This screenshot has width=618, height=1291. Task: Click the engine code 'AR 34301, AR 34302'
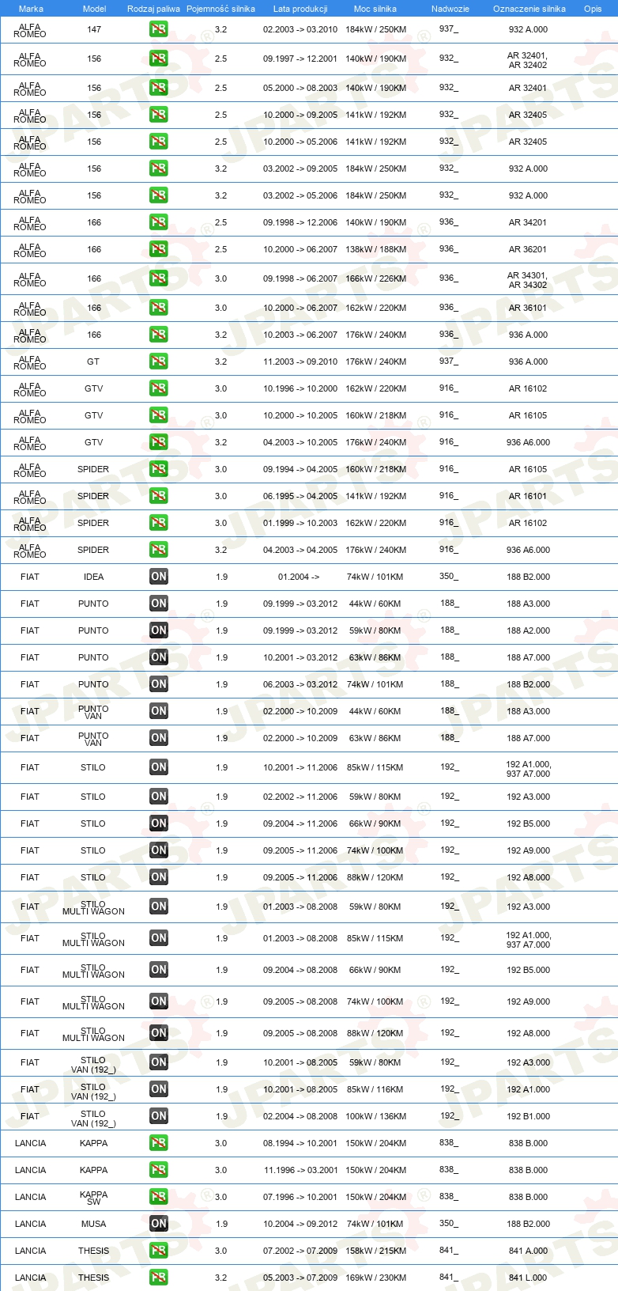pos(527,280)
